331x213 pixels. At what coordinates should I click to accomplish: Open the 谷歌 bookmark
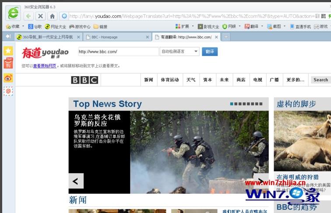(35, 27)
